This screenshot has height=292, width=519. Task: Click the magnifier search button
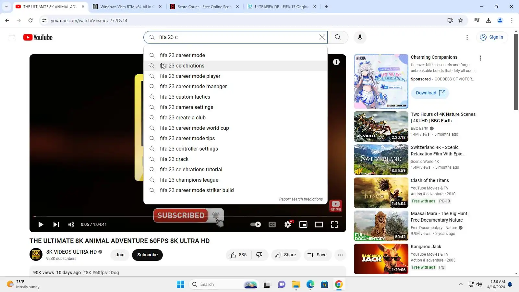point(338,37)
